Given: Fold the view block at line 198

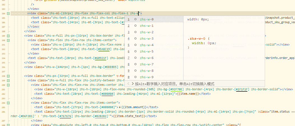Looking at the screenshot, I should (x=8, y=76).
